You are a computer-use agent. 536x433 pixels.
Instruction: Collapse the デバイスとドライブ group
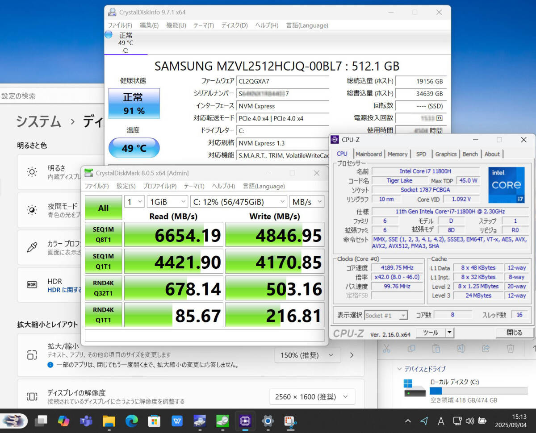tap(399, 369)
